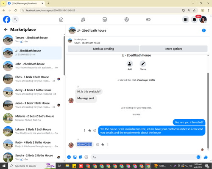This screenshot has width=212, height=169.
Task: Choose a sticker in composer
Action: (81, 157)
